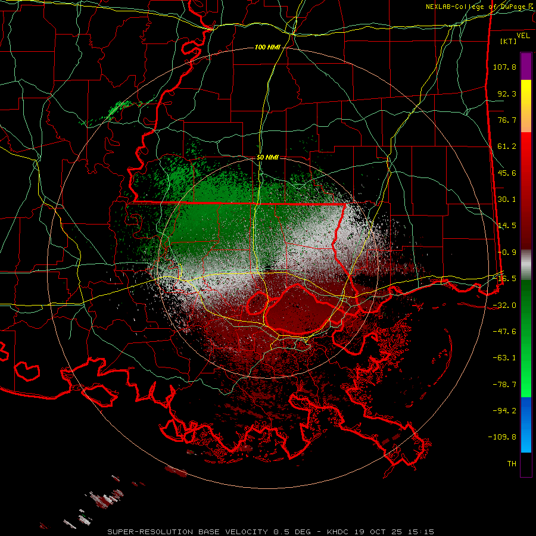The height and width of the screenshot is (536, 536).
Task: Click the -94.2 value on velocity scale
Action: click(504, 411)
